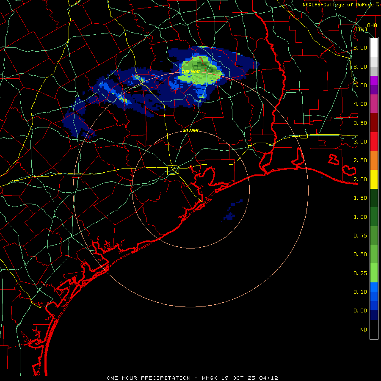381x381 pixels.
Task: Click the yellow 2.00 legend swatch
Action: point(374,179)
